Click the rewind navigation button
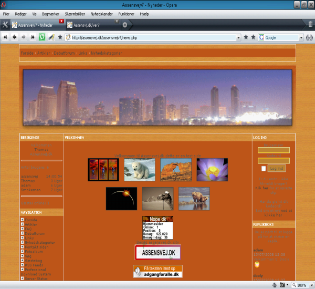 pyautogui.click(x=5, y=37)
